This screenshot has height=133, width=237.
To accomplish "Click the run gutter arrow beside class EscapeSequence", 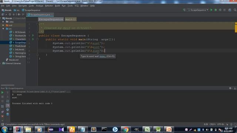I will [x=33, y=35].
